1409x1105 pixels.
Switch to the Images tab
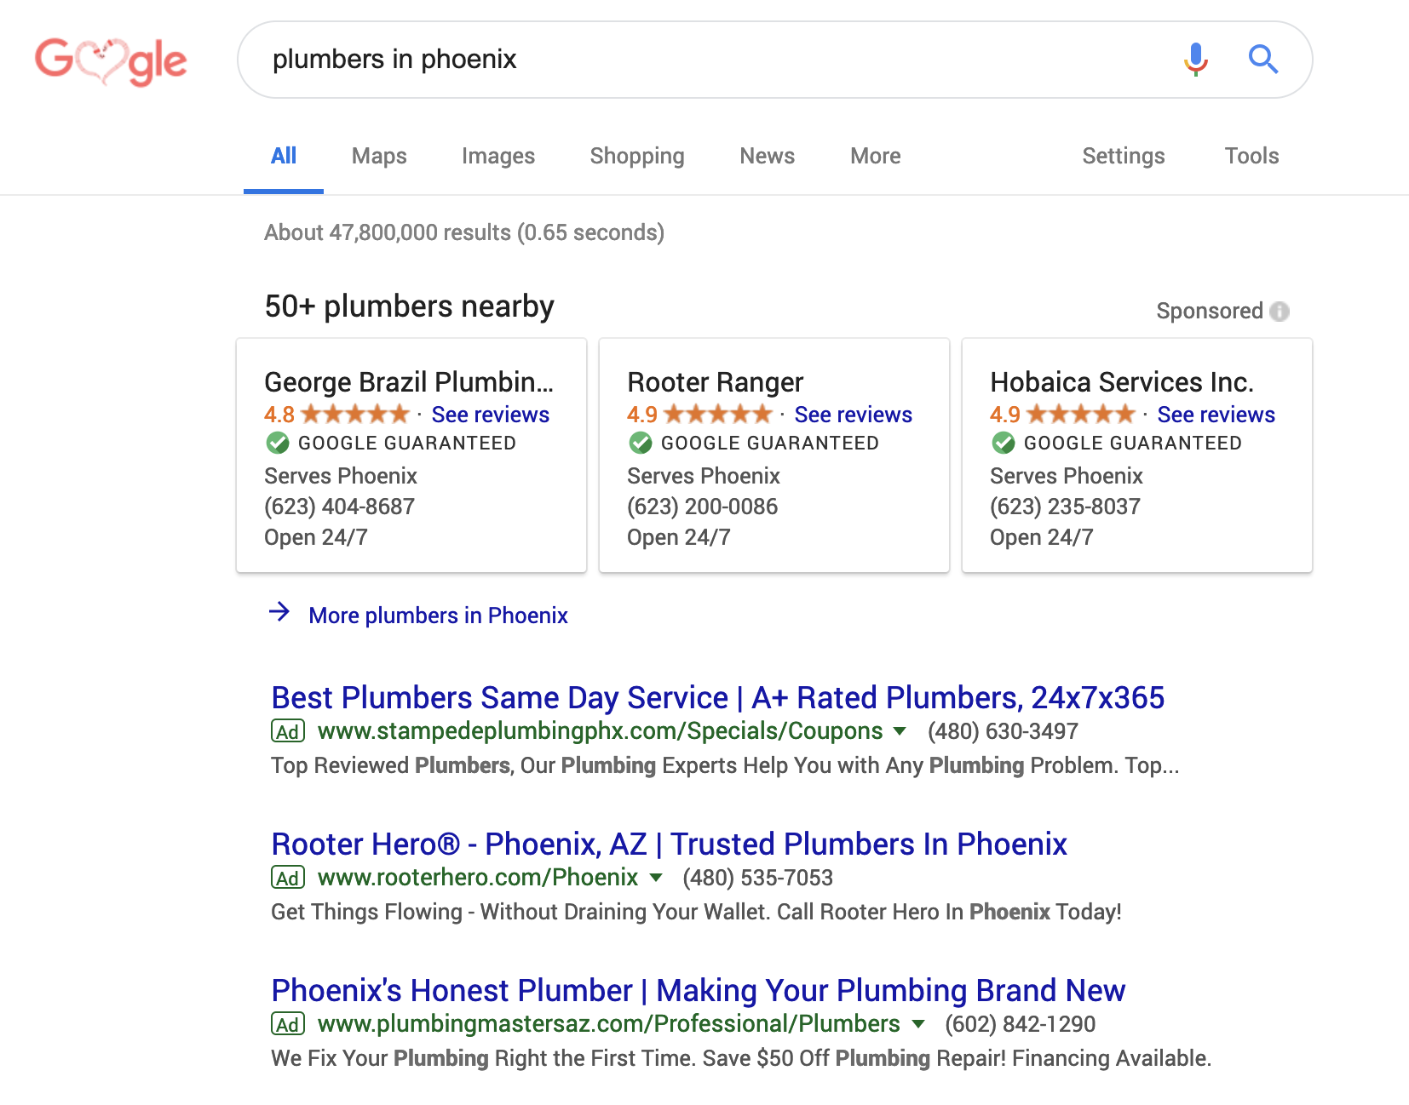click(497, 156)
